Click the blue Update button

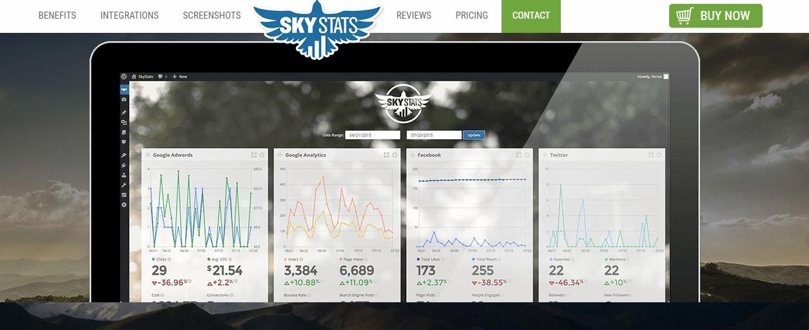474,135
